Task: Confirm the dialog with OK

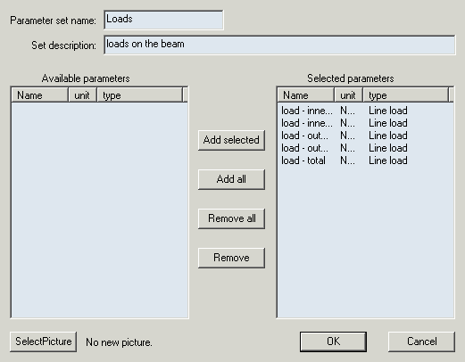Action: pyautogui.click(x=333, y=341)
